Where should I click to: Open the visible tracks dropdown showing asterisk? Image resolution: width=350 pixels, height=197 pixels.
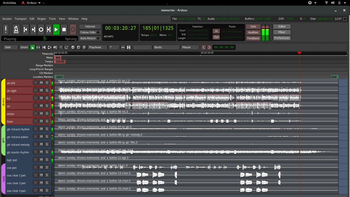pos(114,47)
